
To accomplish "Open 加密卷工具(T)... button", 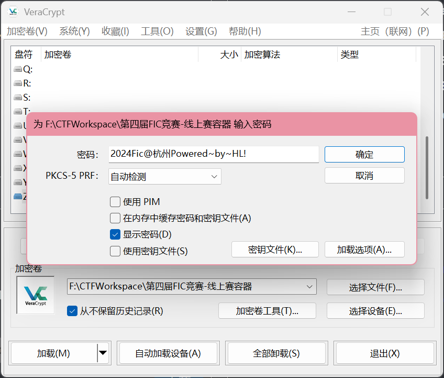I will tap(267, 311).
